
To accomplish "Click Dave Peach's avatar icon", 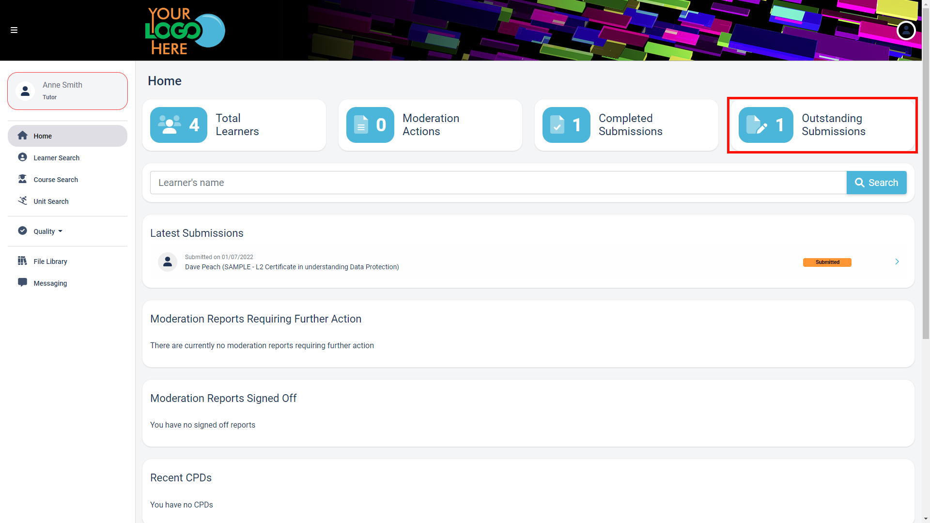I will 168,262.
